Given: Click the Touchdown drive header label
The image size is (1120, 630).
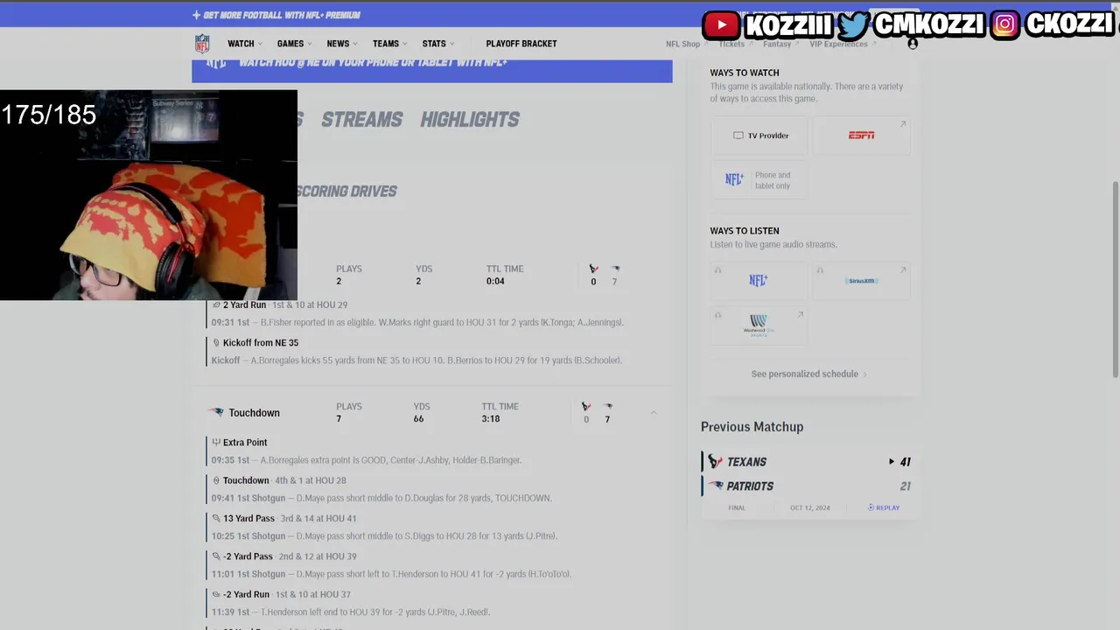Looking at the screenshot, I should pyautogui.click(x=255, y=412).
